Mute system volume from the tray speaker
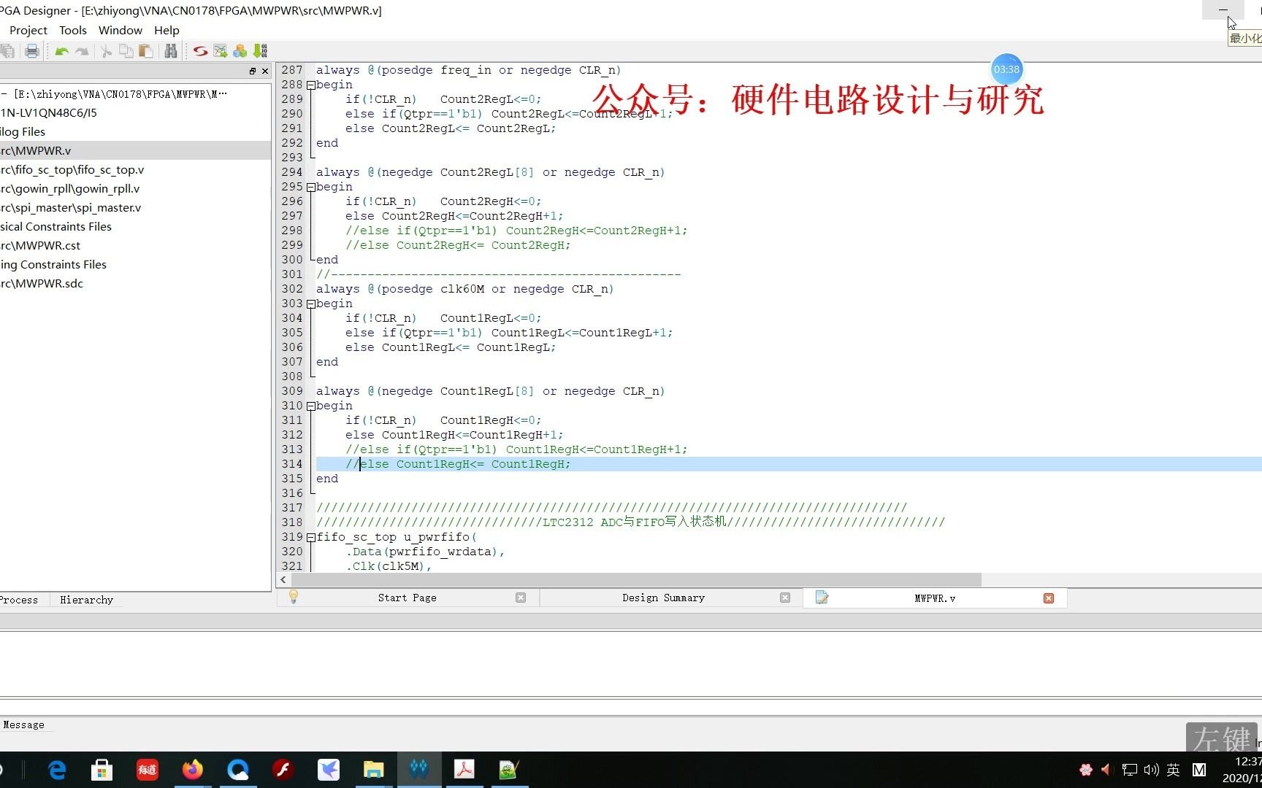The height and width of the screenshot is (788, 1262). 1151,769
